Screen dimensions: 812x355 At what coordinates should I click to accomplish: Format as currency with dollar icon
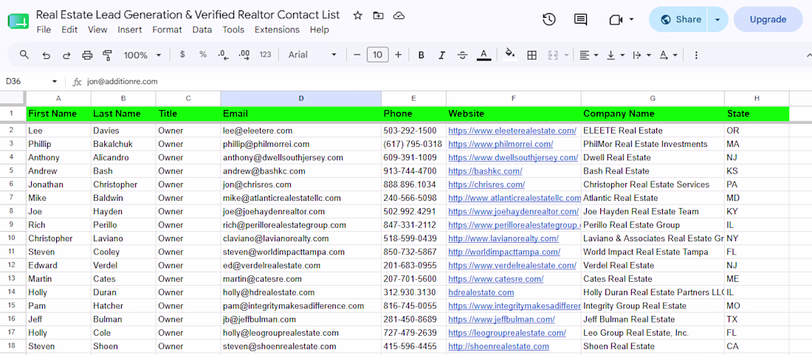coord(182,55)
